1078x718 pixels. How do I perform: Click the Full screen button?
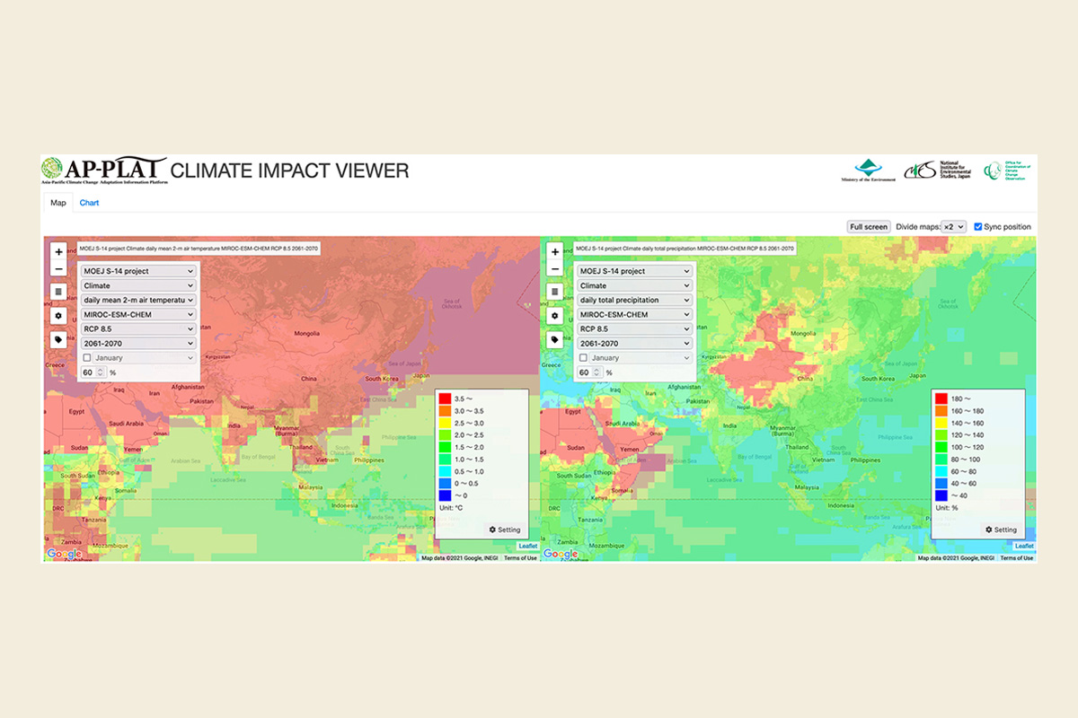[869, 227]
